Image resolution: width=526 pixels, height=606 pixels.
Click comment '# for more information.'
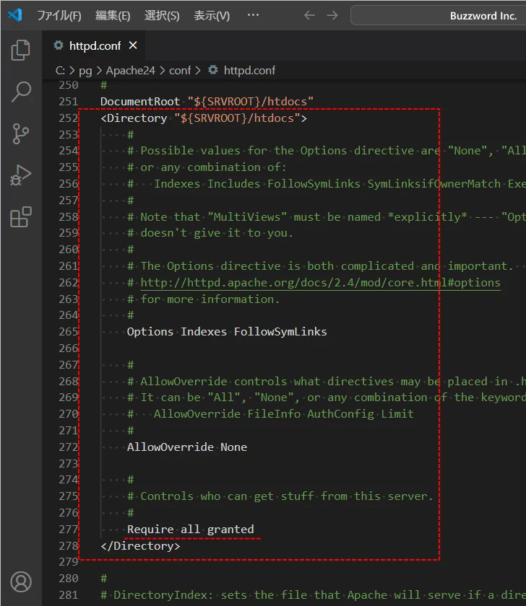203,299
